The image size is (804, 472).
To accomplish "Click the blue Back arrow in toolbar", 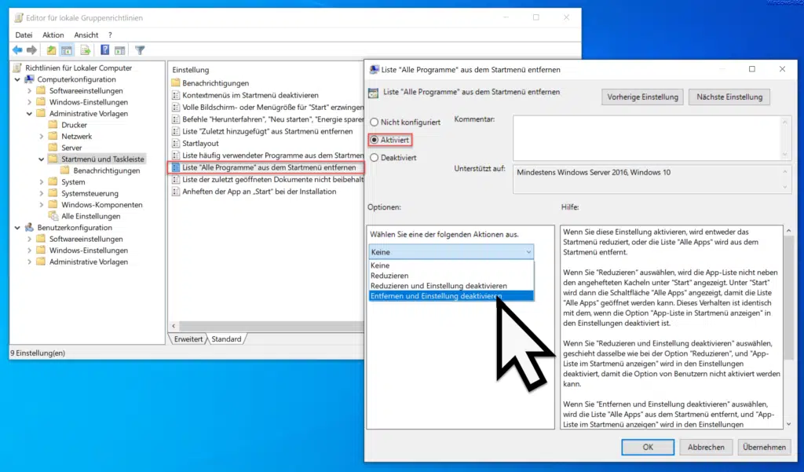I will 17,50.
